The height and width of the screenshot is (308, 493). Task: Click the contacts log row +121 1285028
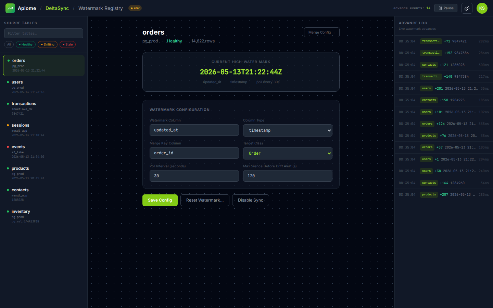444,65
